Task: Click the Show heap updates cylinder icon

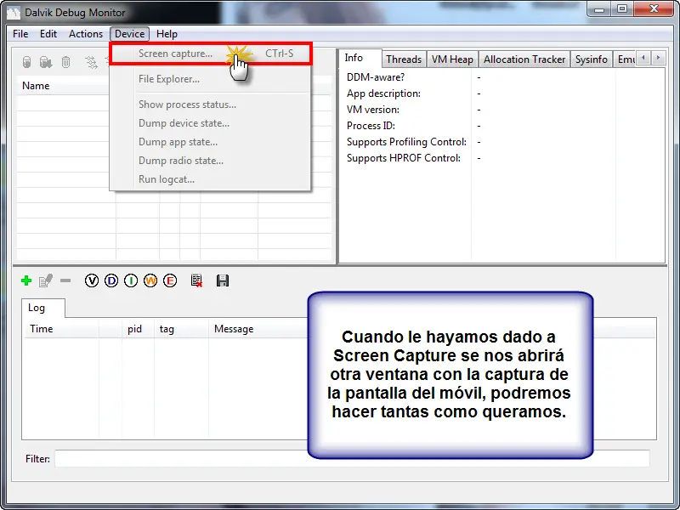Action: (26, 62)
